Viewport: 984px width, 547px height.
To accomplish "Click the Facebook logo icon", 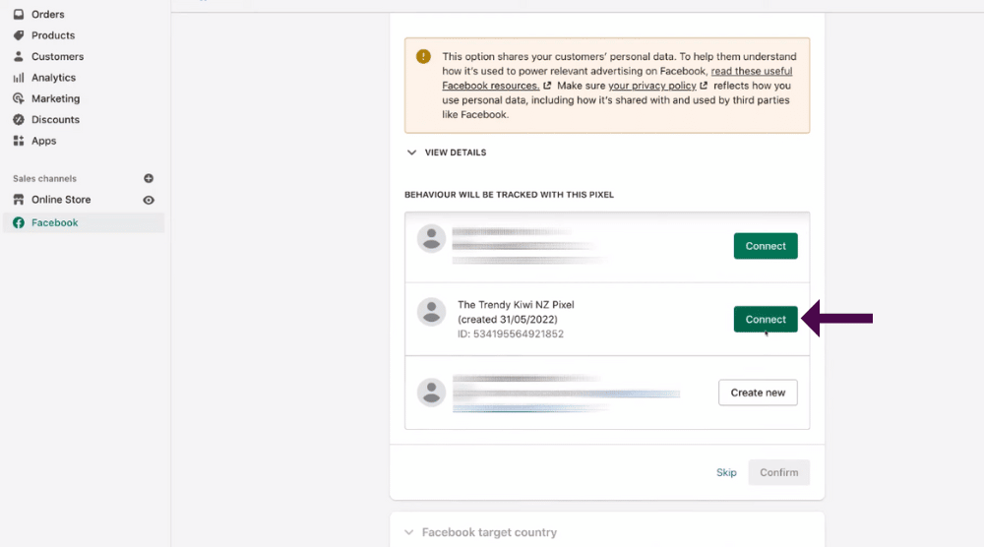I will [19, 222].
